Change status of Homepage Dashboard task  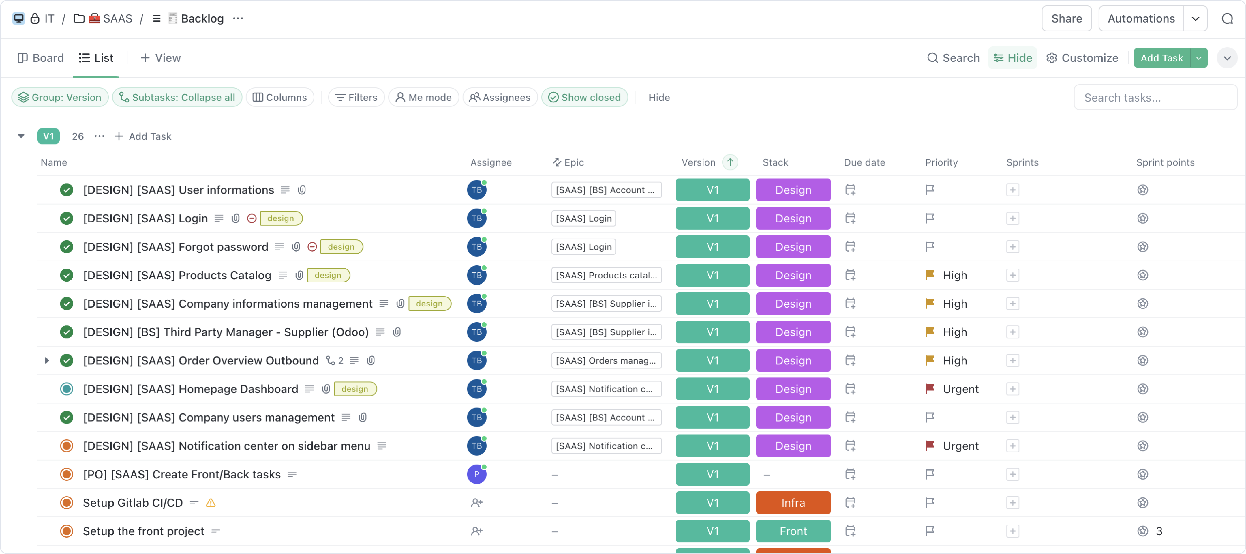[x=66, y=389]
